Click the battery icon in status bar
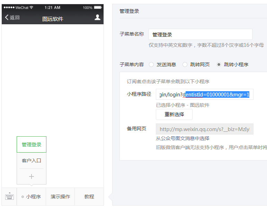This screenshot has width=267, height=207. click(98, 8)
